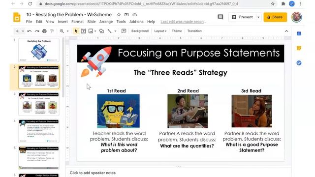
Task: Open the View menu
Action: coord(50,22)
